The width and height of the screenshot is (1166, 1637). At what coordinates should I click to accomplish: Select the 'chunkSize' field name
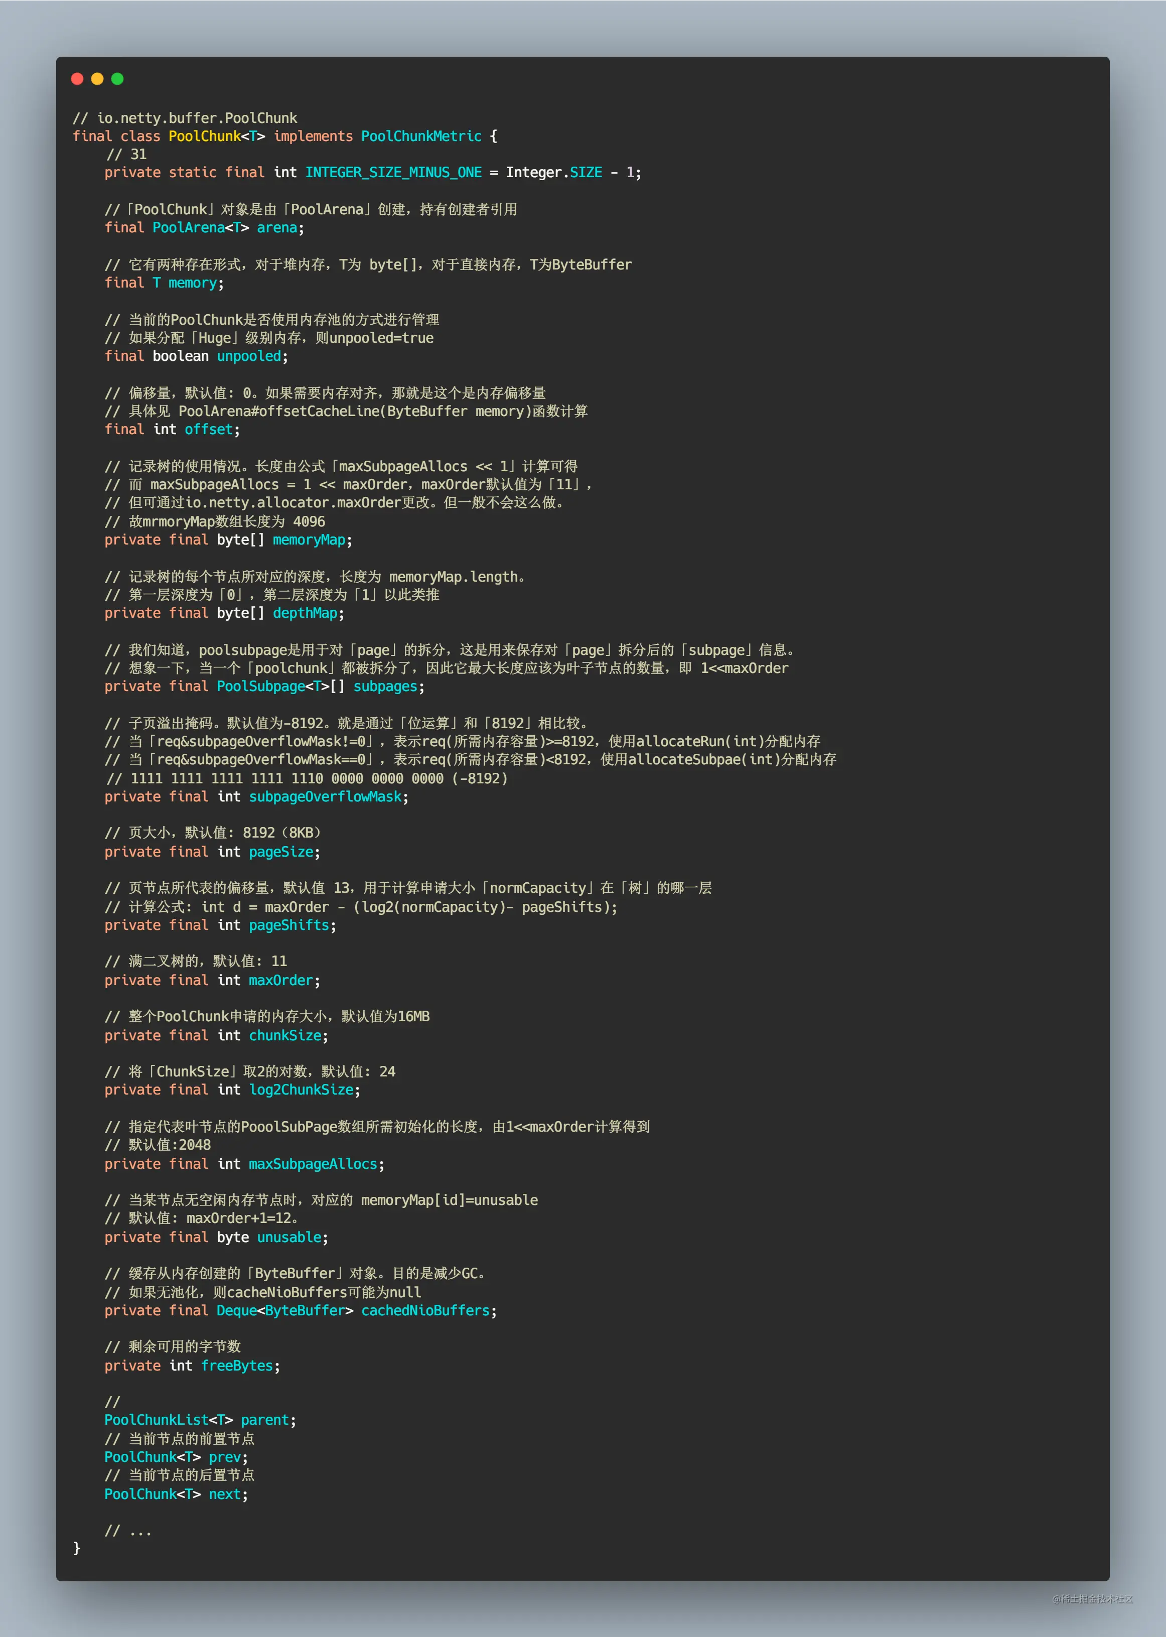coord(286,1035)
